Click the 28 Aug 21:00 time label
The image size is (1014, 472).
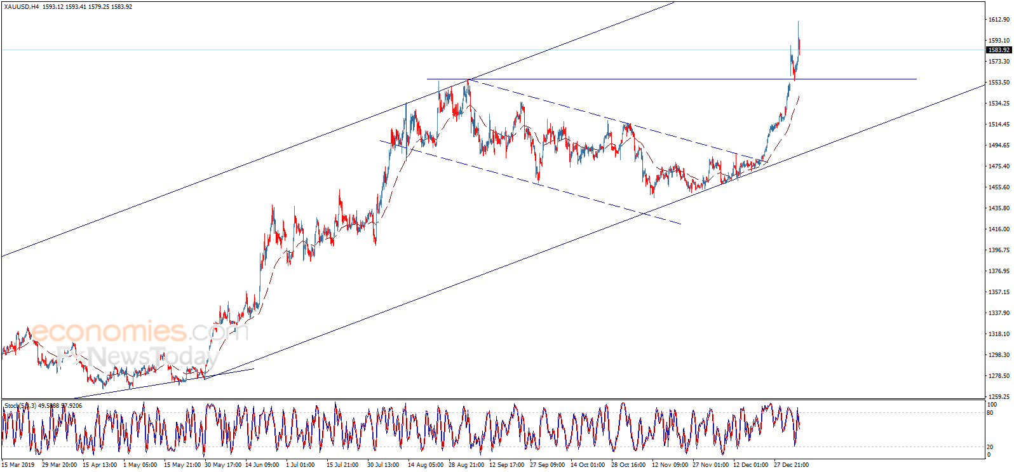466,465
